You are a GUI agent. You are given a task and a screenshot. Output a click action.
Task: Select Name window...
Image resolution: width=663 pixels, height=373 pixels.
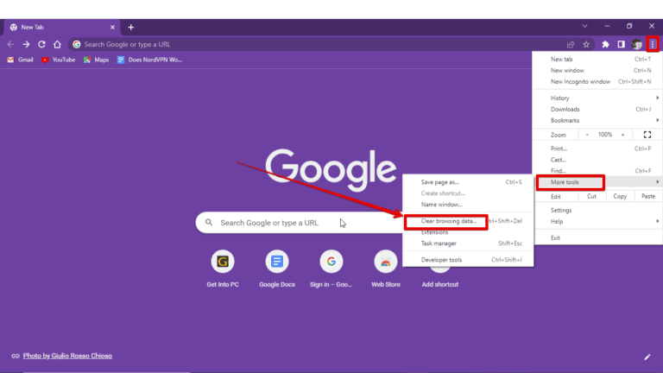(468, 205)
